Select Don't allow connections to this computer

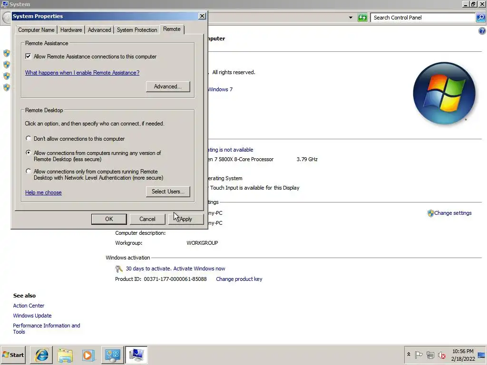(28, 138)
